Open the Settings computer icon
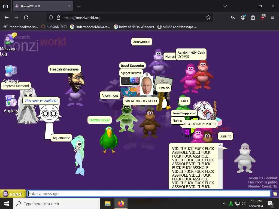The width and height of the screenshot is (279, 209). pyautogui.click(x=11, y=71)
